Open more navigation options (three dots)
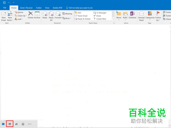171x128 pixels. (29, 124)
